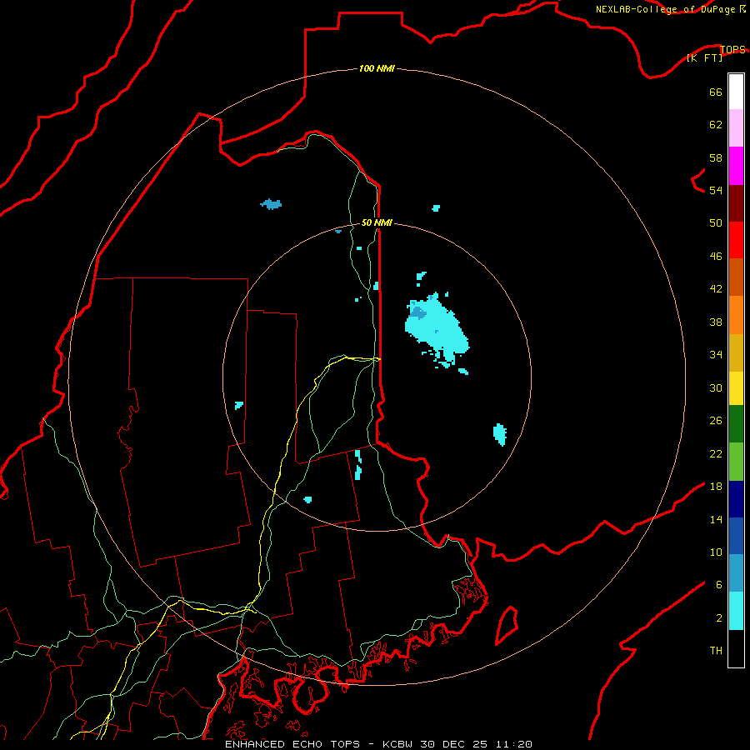The image size is (750, 750).
Task: Click the [K FT] units label
Action: point(704,57)
